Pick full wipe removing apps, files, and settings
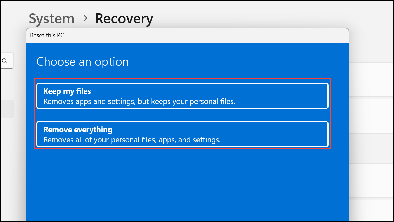 pyautogui.click(x=182, y=134)
